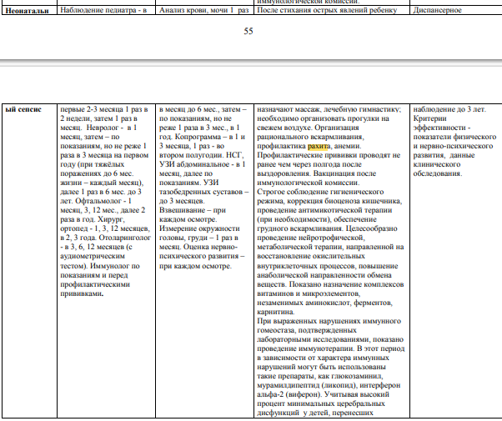Click "тазобедренных суставов –" line
This screenshot has height=421, width=502.
click(204, 192)
